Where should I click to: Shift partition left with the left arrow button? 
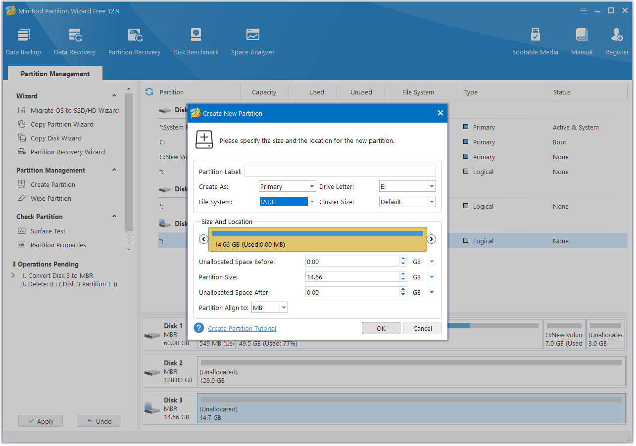click(x=203, y=239)
